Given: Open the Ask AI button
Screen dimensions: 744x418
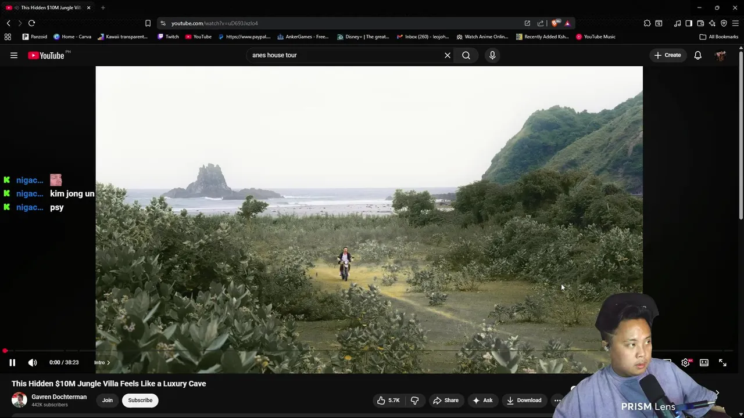Looking at the screenshot, I should (482, 400).
